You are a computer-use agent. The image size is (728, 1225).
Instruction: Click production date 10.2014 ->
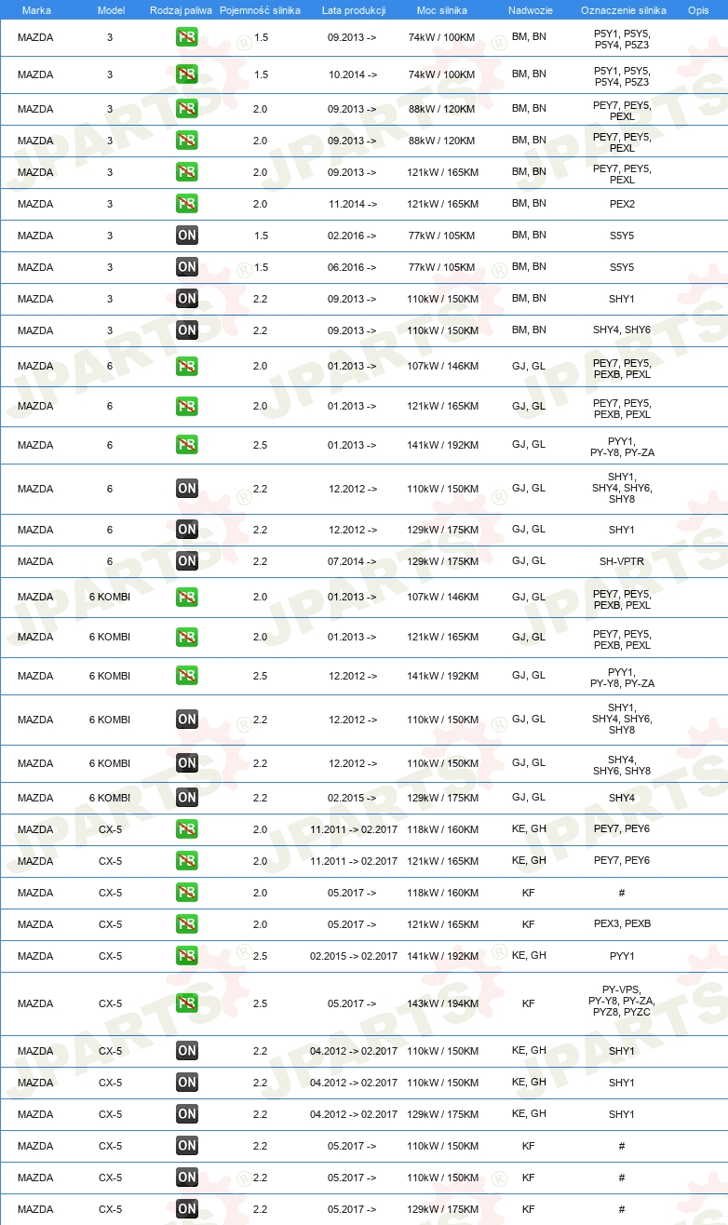(x=353, y=74)
